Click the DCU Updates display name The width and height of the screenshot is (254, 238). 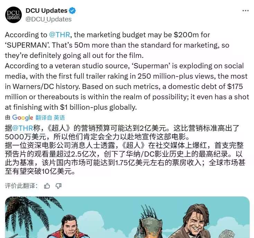point(46,11)
